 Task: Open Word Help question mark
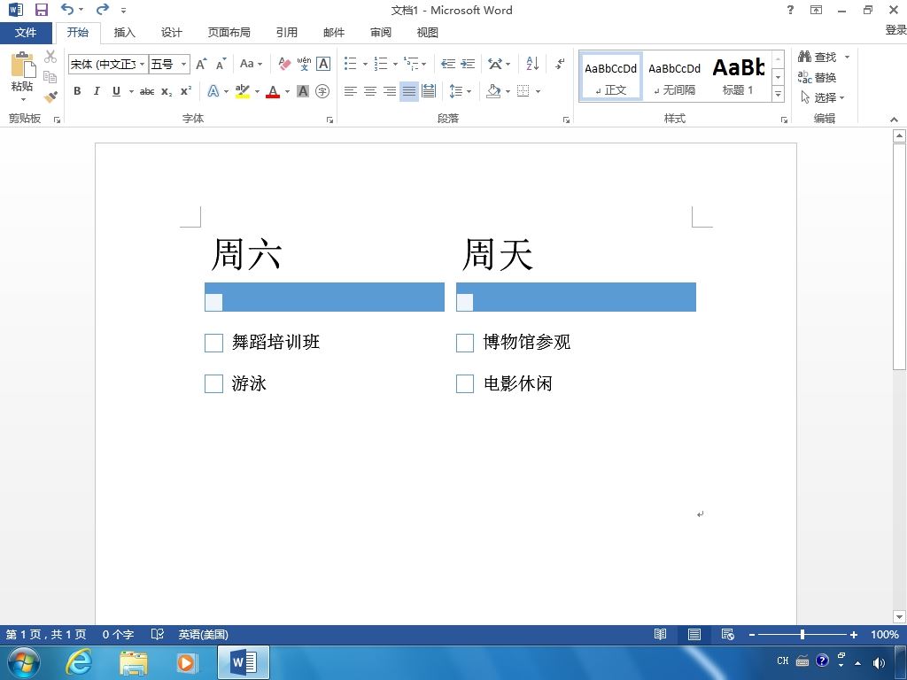point(790,9)
